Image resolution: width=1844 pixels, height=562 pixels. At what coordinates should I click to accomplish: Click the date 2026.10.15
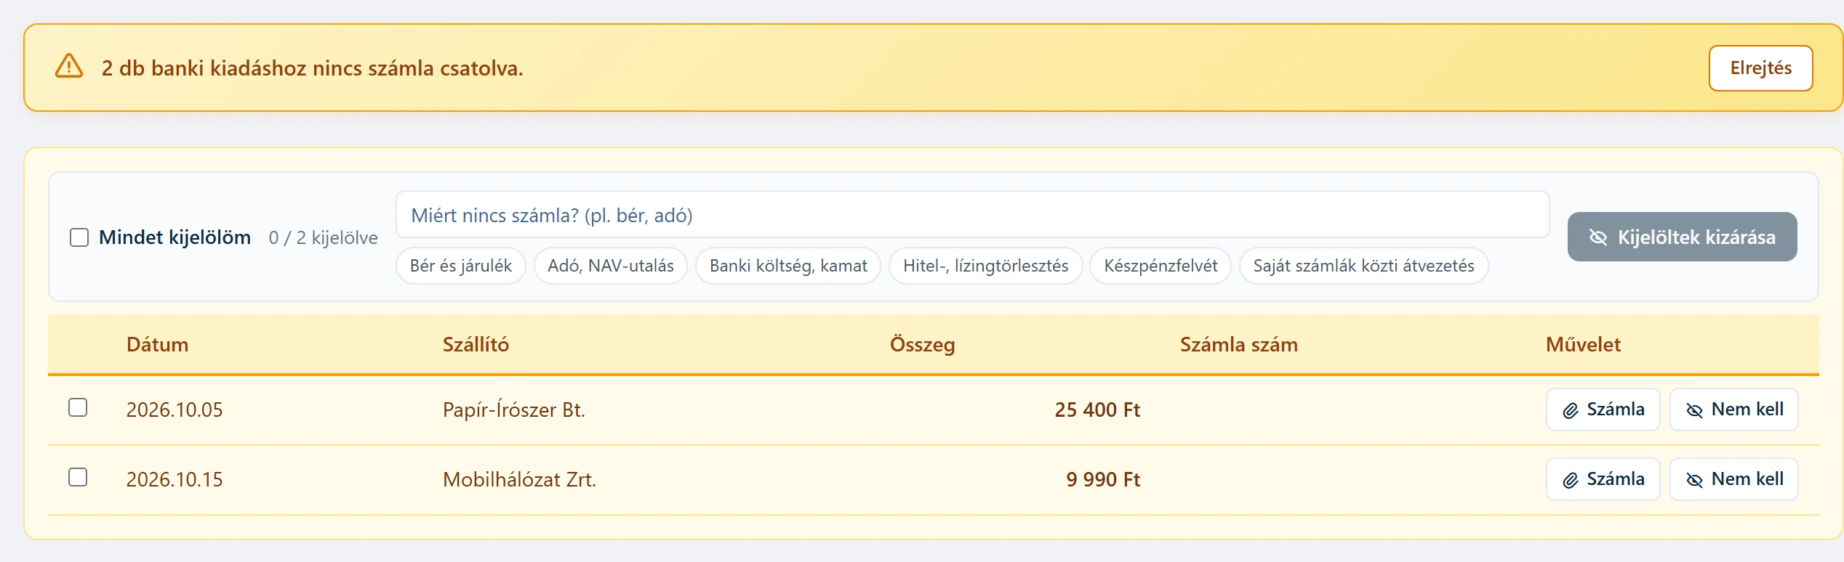pyautogui.click(x=175, y=479)
